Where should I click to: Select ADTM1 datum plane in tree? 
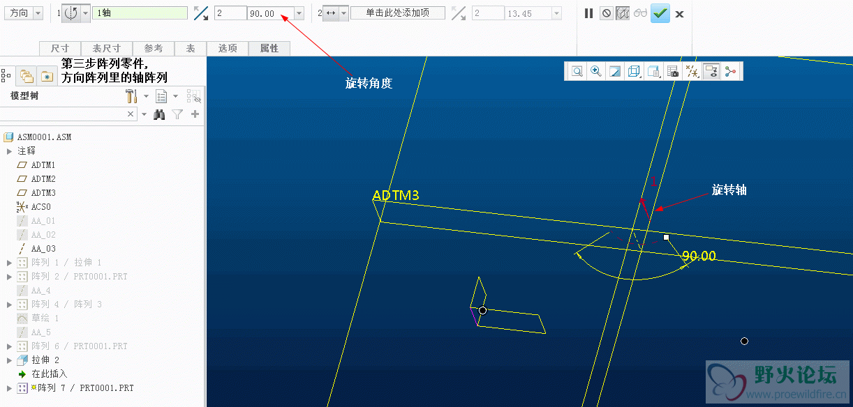click(36, 165)
